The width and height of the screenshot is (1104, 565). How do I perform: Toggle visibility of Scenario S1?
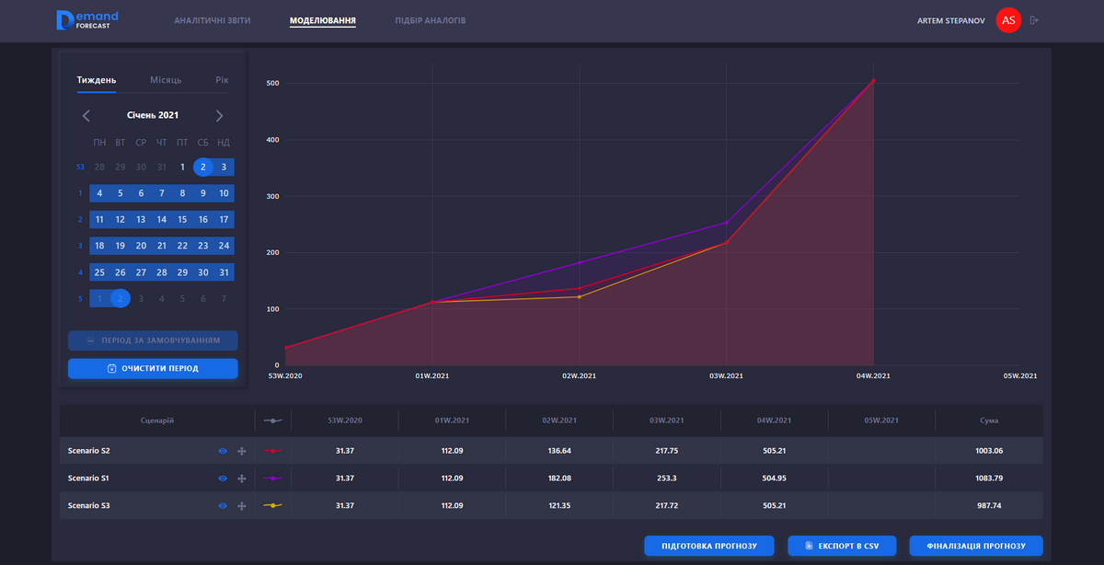[x=223, y=479]
